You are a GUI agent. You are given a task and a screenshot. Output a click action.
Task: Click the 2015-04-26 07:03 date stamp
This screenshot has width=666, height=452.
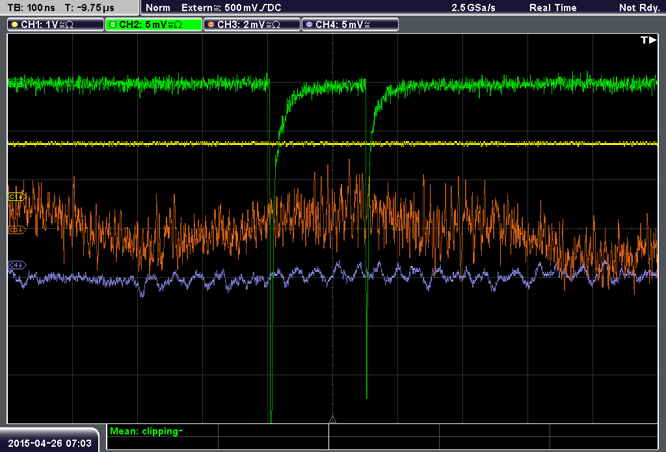point(49,443)
